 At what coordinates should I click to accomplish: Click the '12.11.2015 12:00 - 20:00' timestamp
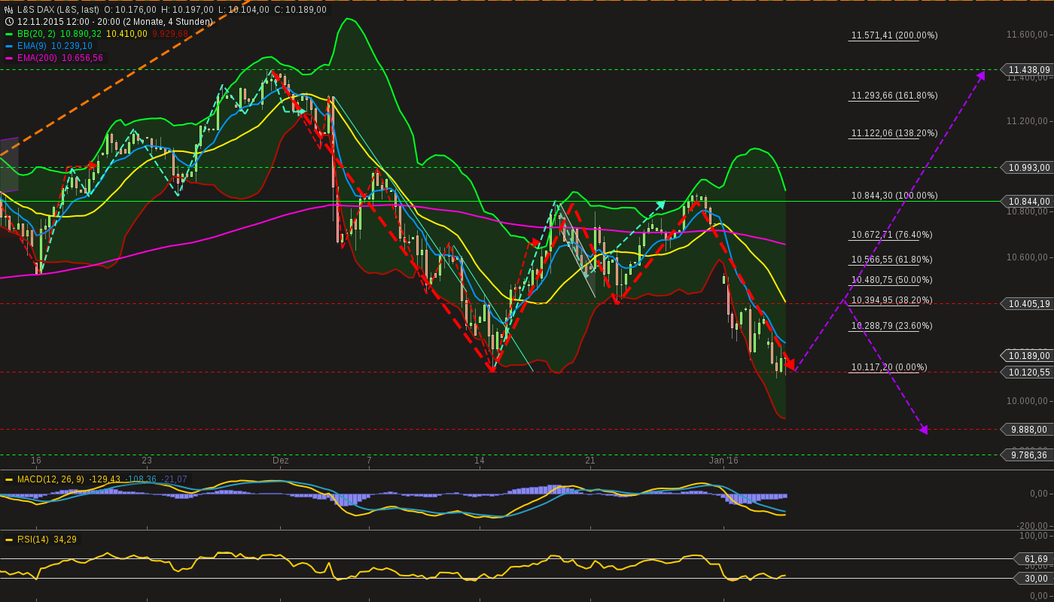point(69,22)
